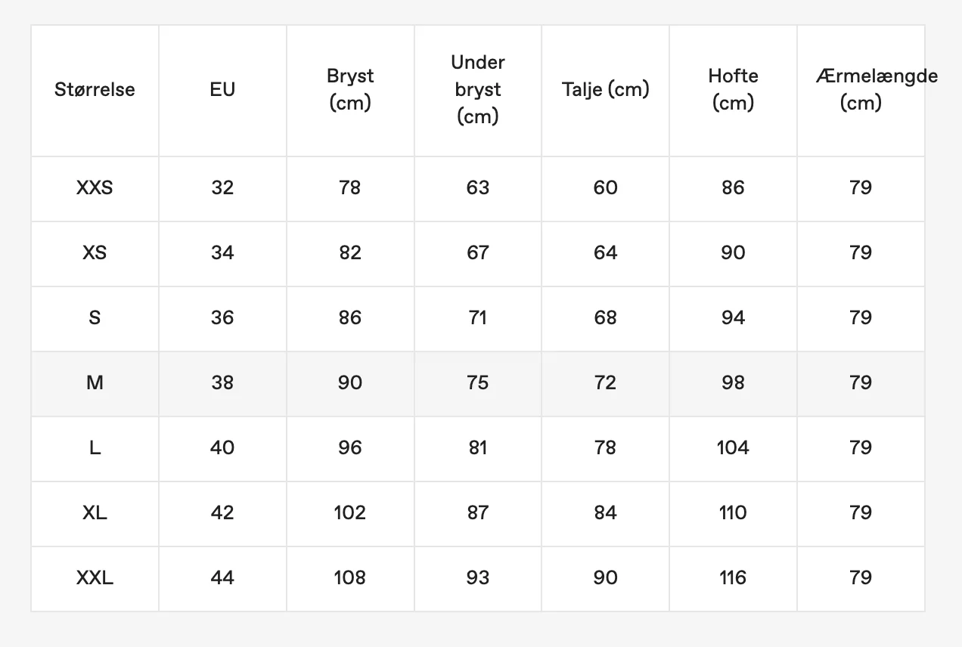Image resolution: width=962 pixels, height=647 pixels.
Task: Click EU size 38 cell
Action: click(222, 383)
